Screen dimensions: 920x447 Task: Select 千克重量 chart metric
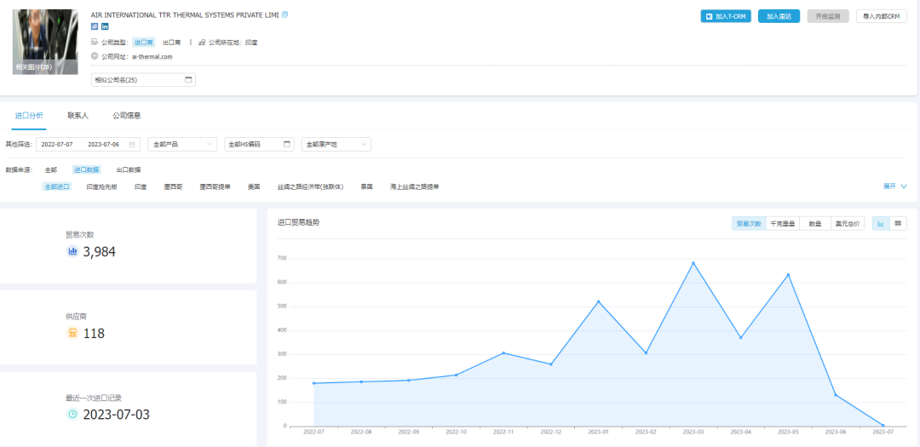click(x=782, y=224)
